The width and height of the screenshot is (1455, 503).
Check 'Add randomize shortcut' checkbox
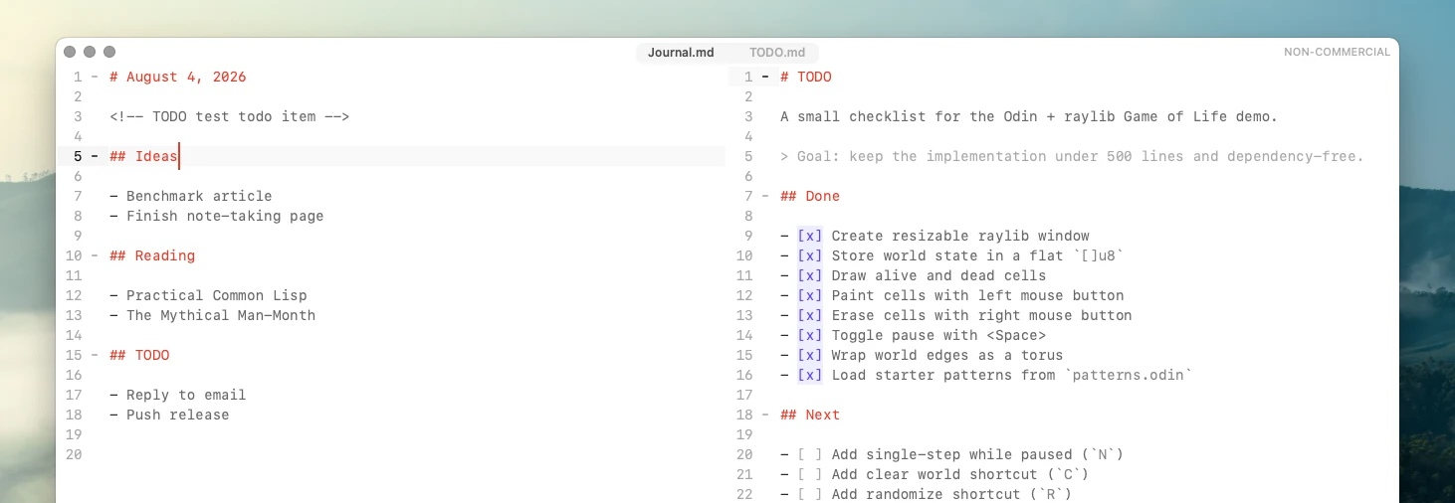tap(810, 494)
